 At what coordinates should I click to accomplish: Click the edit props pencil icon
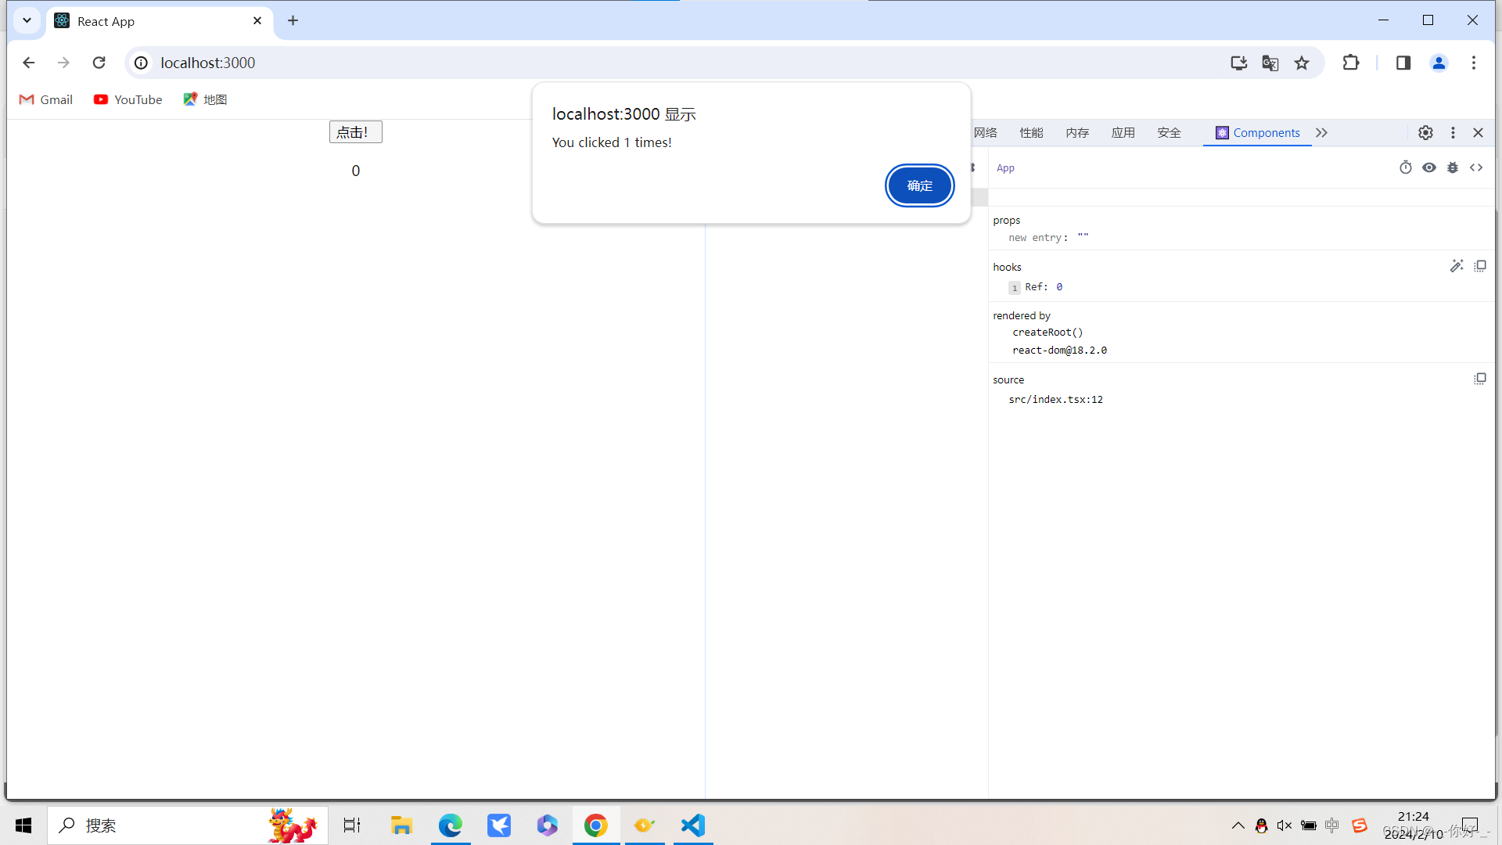1457,265
